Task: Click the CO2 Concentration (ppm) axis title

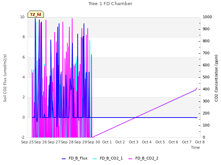Action: pos(216,78)
